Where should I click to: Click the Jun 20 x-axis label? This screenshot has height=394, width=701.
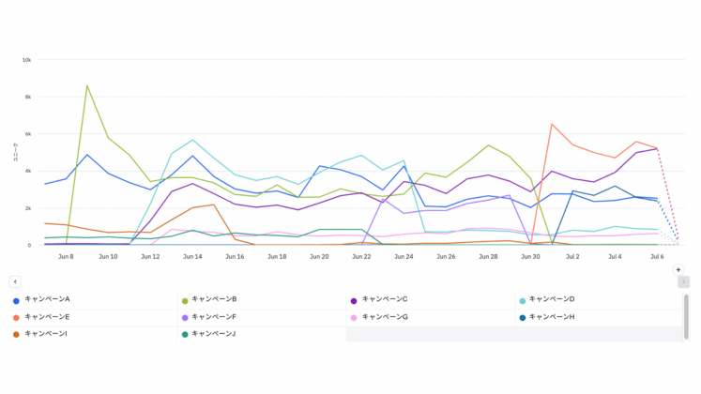coord(319,255)
